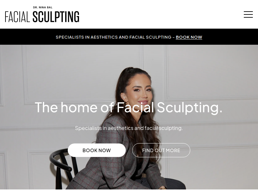
Task: Click the 'Sculpting.' word in hero headline
Action: coord(190,107)
